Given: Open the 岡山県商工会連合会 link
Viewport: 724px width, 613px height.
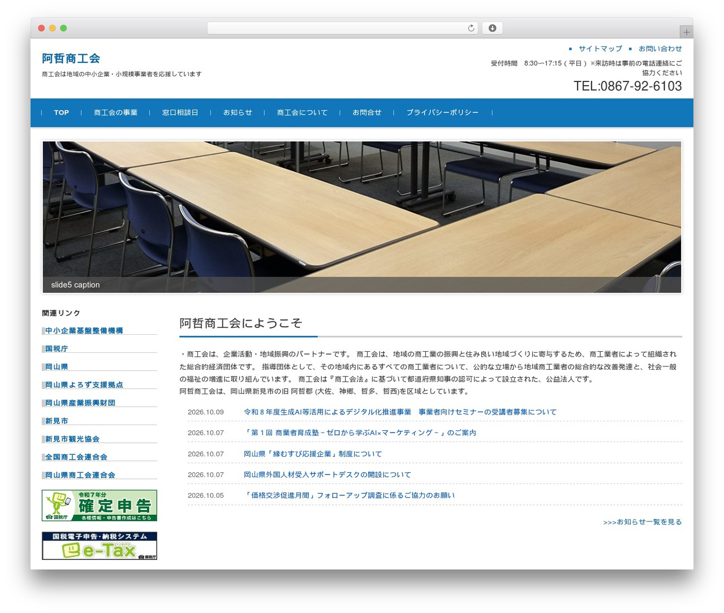Looking at the screenshot, I should pyautogui.click(x=80, y=475).
